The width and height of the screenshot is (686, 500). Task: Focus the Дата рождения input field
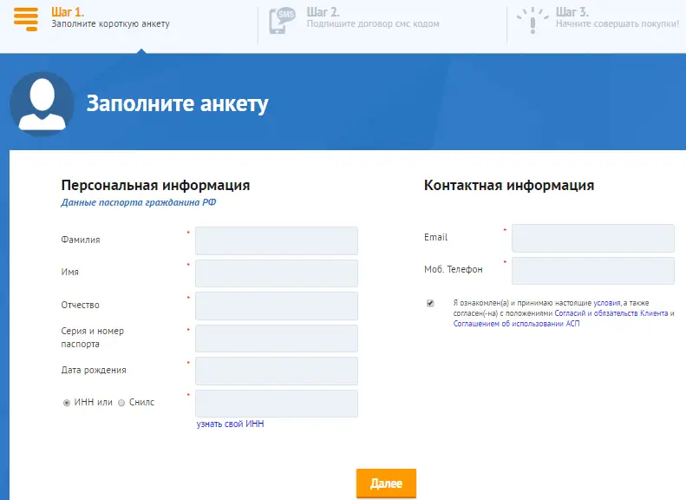click(x=277, y=371)
